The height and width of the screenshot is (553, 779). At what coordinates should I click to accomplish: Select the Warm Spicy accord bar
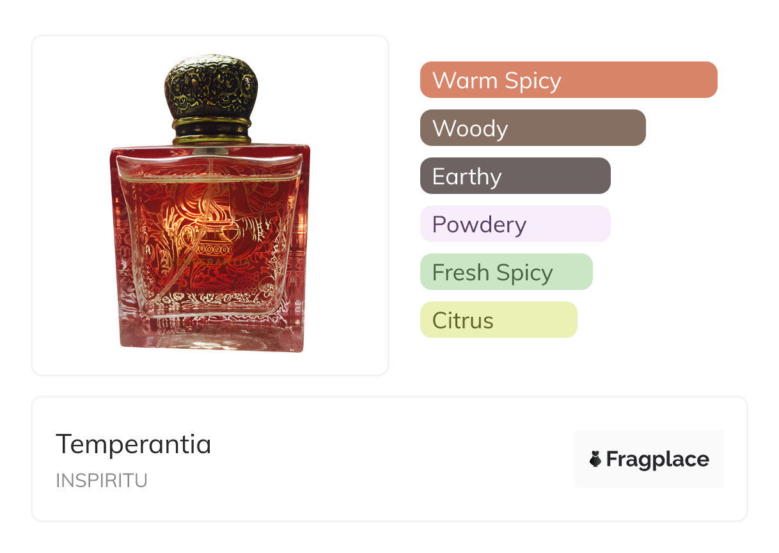coord(569,80)
